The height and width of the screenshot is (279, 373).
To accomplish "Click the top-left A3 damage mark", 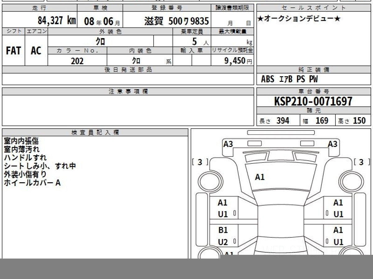I will 228,144.
